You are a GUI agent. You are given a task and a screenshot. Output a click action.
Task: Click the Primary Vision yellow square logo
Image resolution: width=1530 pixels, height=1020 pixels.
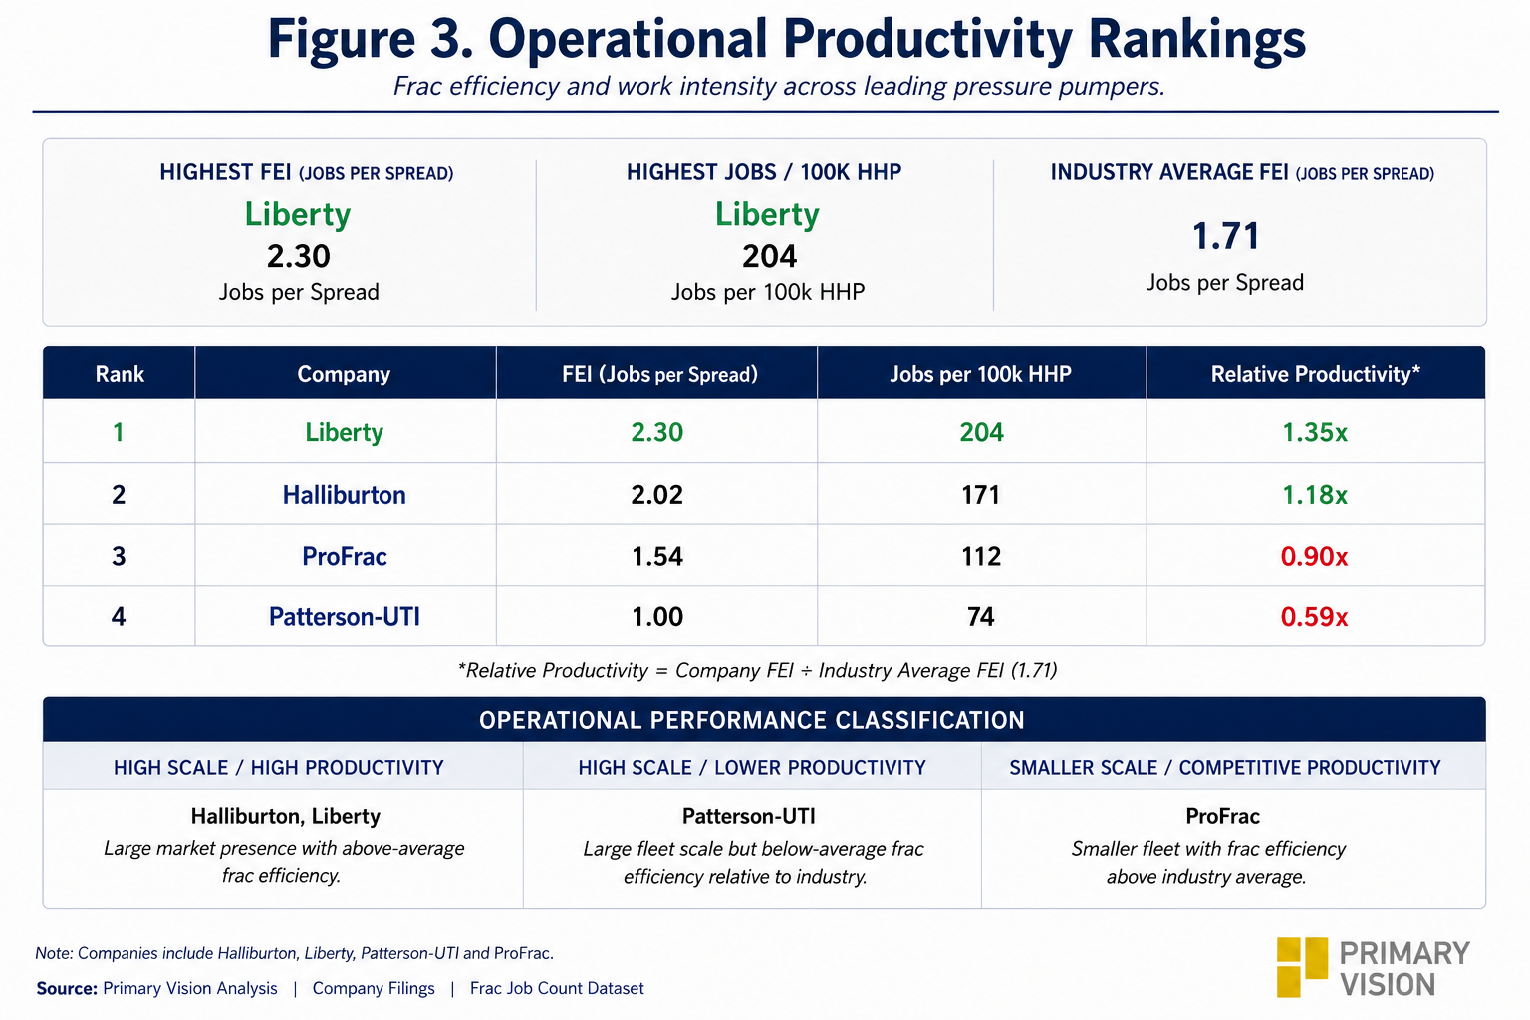click(1303, 967)
